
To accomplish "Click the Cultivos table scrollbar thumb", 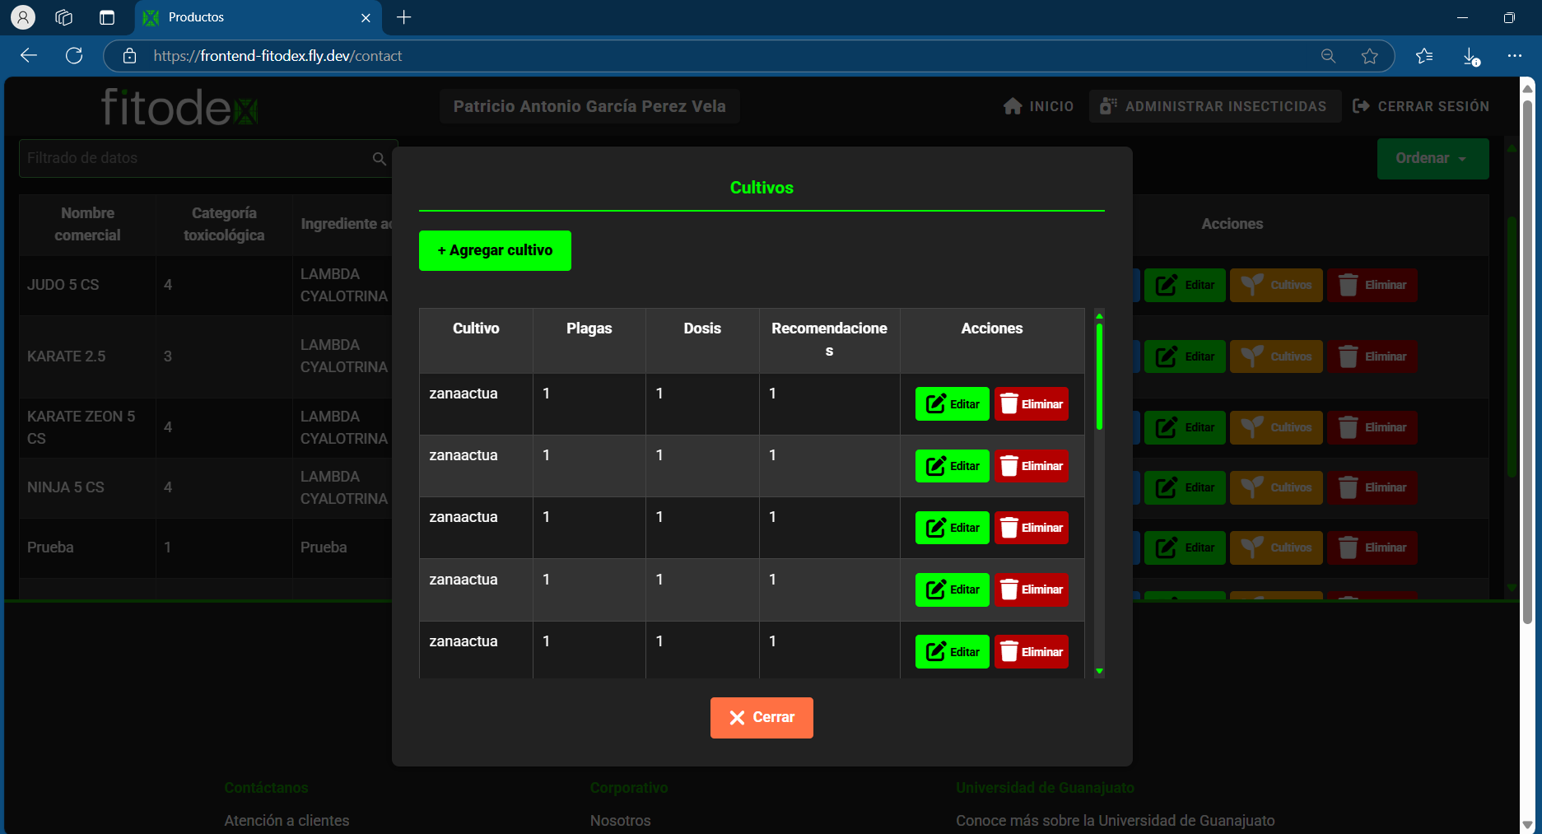I will (x=1099, y=376).
